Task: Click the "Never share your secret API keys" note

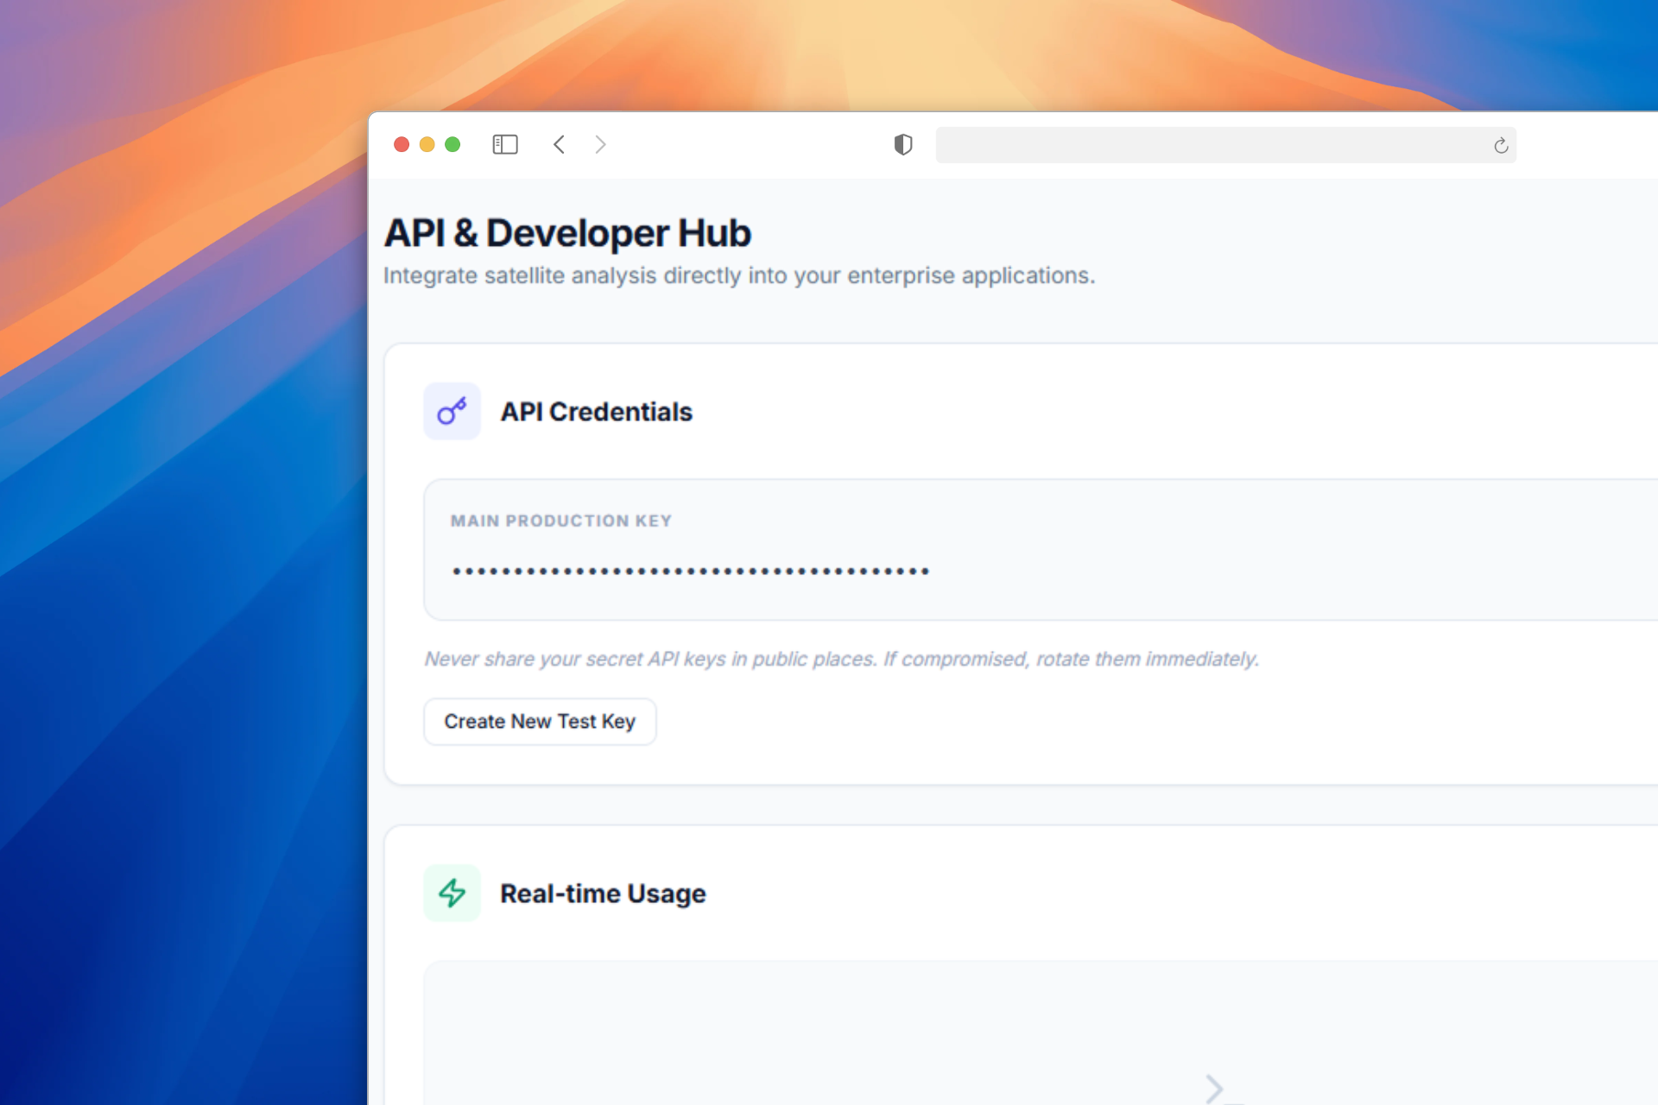Action: coord(842,659)
